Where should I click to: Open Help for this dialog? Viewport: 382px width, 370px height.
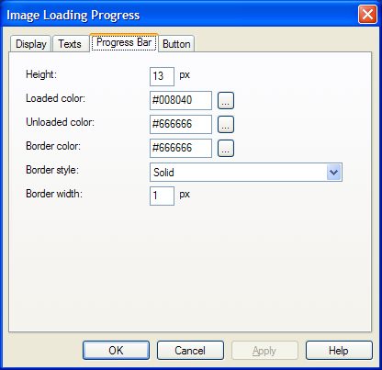point(339,351)
